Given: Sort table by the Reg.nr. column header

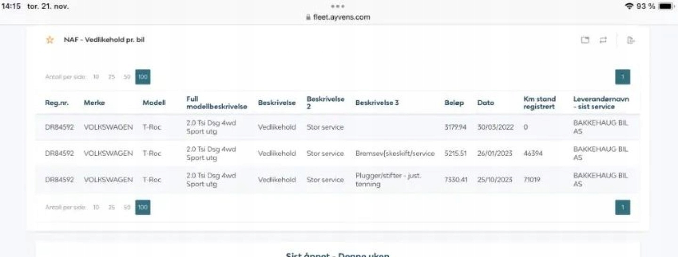Looking at the screenshot, I should (x=57, y=103).
